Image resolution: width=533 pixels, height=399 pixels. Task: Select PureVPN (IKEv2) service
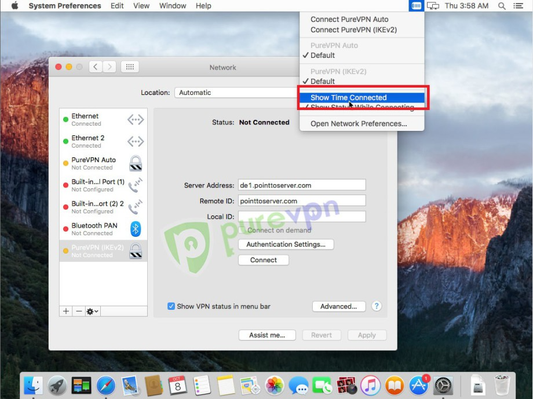tap(103, 251)
